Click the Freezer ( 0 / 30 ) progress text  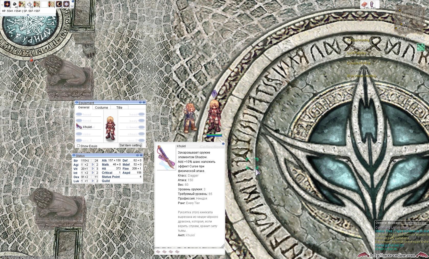pos(361,47)
